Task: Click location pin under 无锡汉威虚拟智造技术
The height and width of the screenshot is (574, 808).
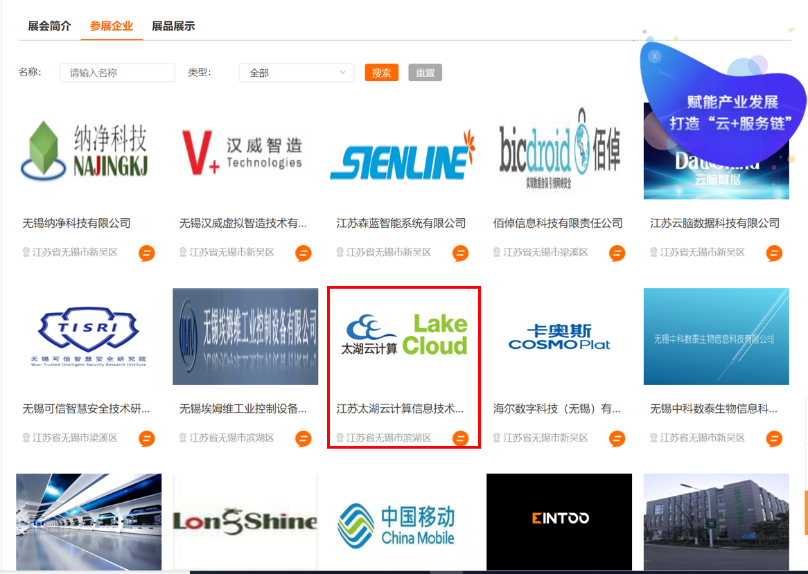Action: pyautogui.click(x=182, y=252)
